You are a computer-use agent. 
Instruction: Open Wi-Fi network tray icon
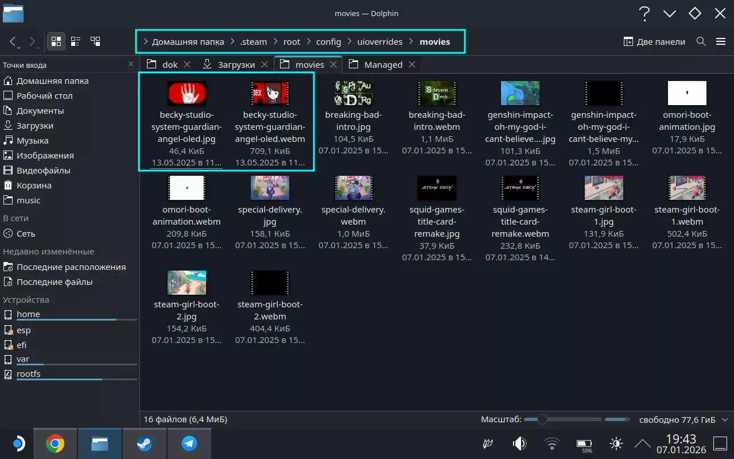[x=552, y=443]
